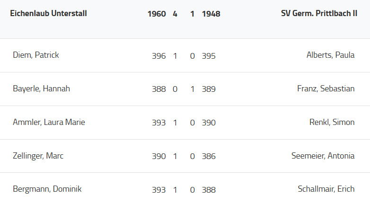Click team name SV Germ. Prittlbach II

click(x=319, y=14)
